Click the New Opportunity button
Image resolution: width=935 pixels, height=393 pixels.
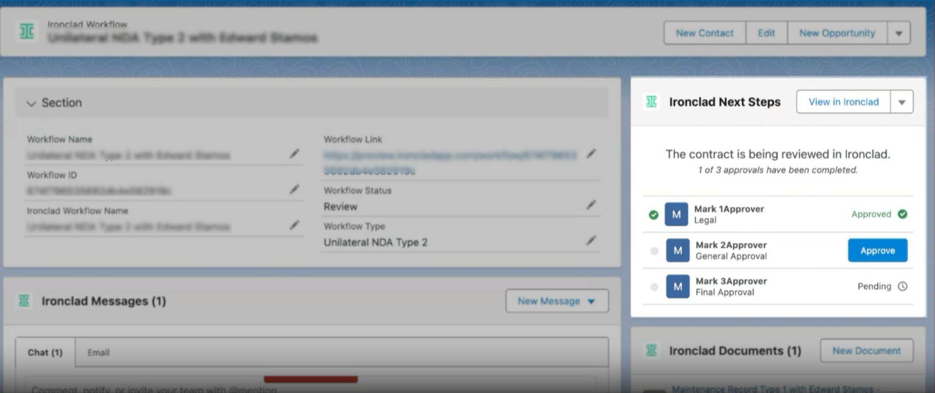click(x=837, y=33)
